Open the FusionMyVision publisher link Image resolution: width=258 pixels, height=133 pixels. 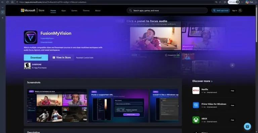(x=47, y=38)
